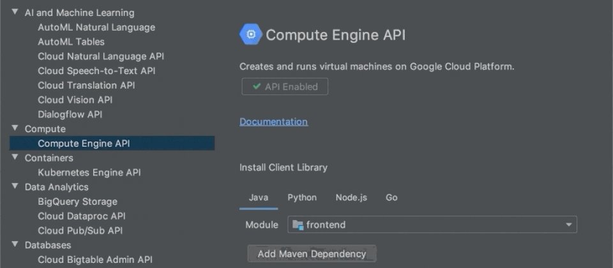
Task: Click the virtual machines description text
Action: [x=377, y=67]
